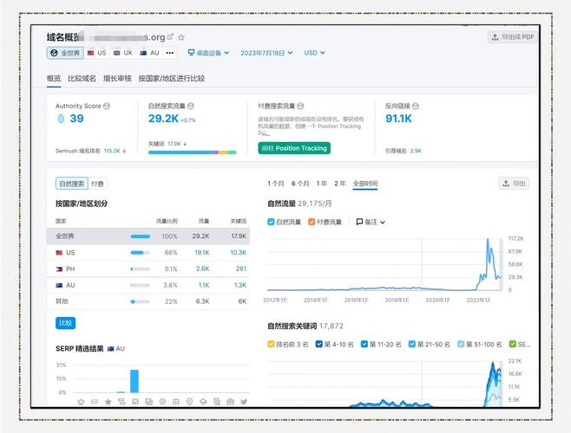Image resolution: width=571 pixels, height=433 pixels.
Task: Select the 全部时间 time range
Action: pos(365,184)
